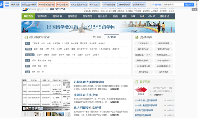Click the document icon beside 留学政策

(x=137, y=82)
